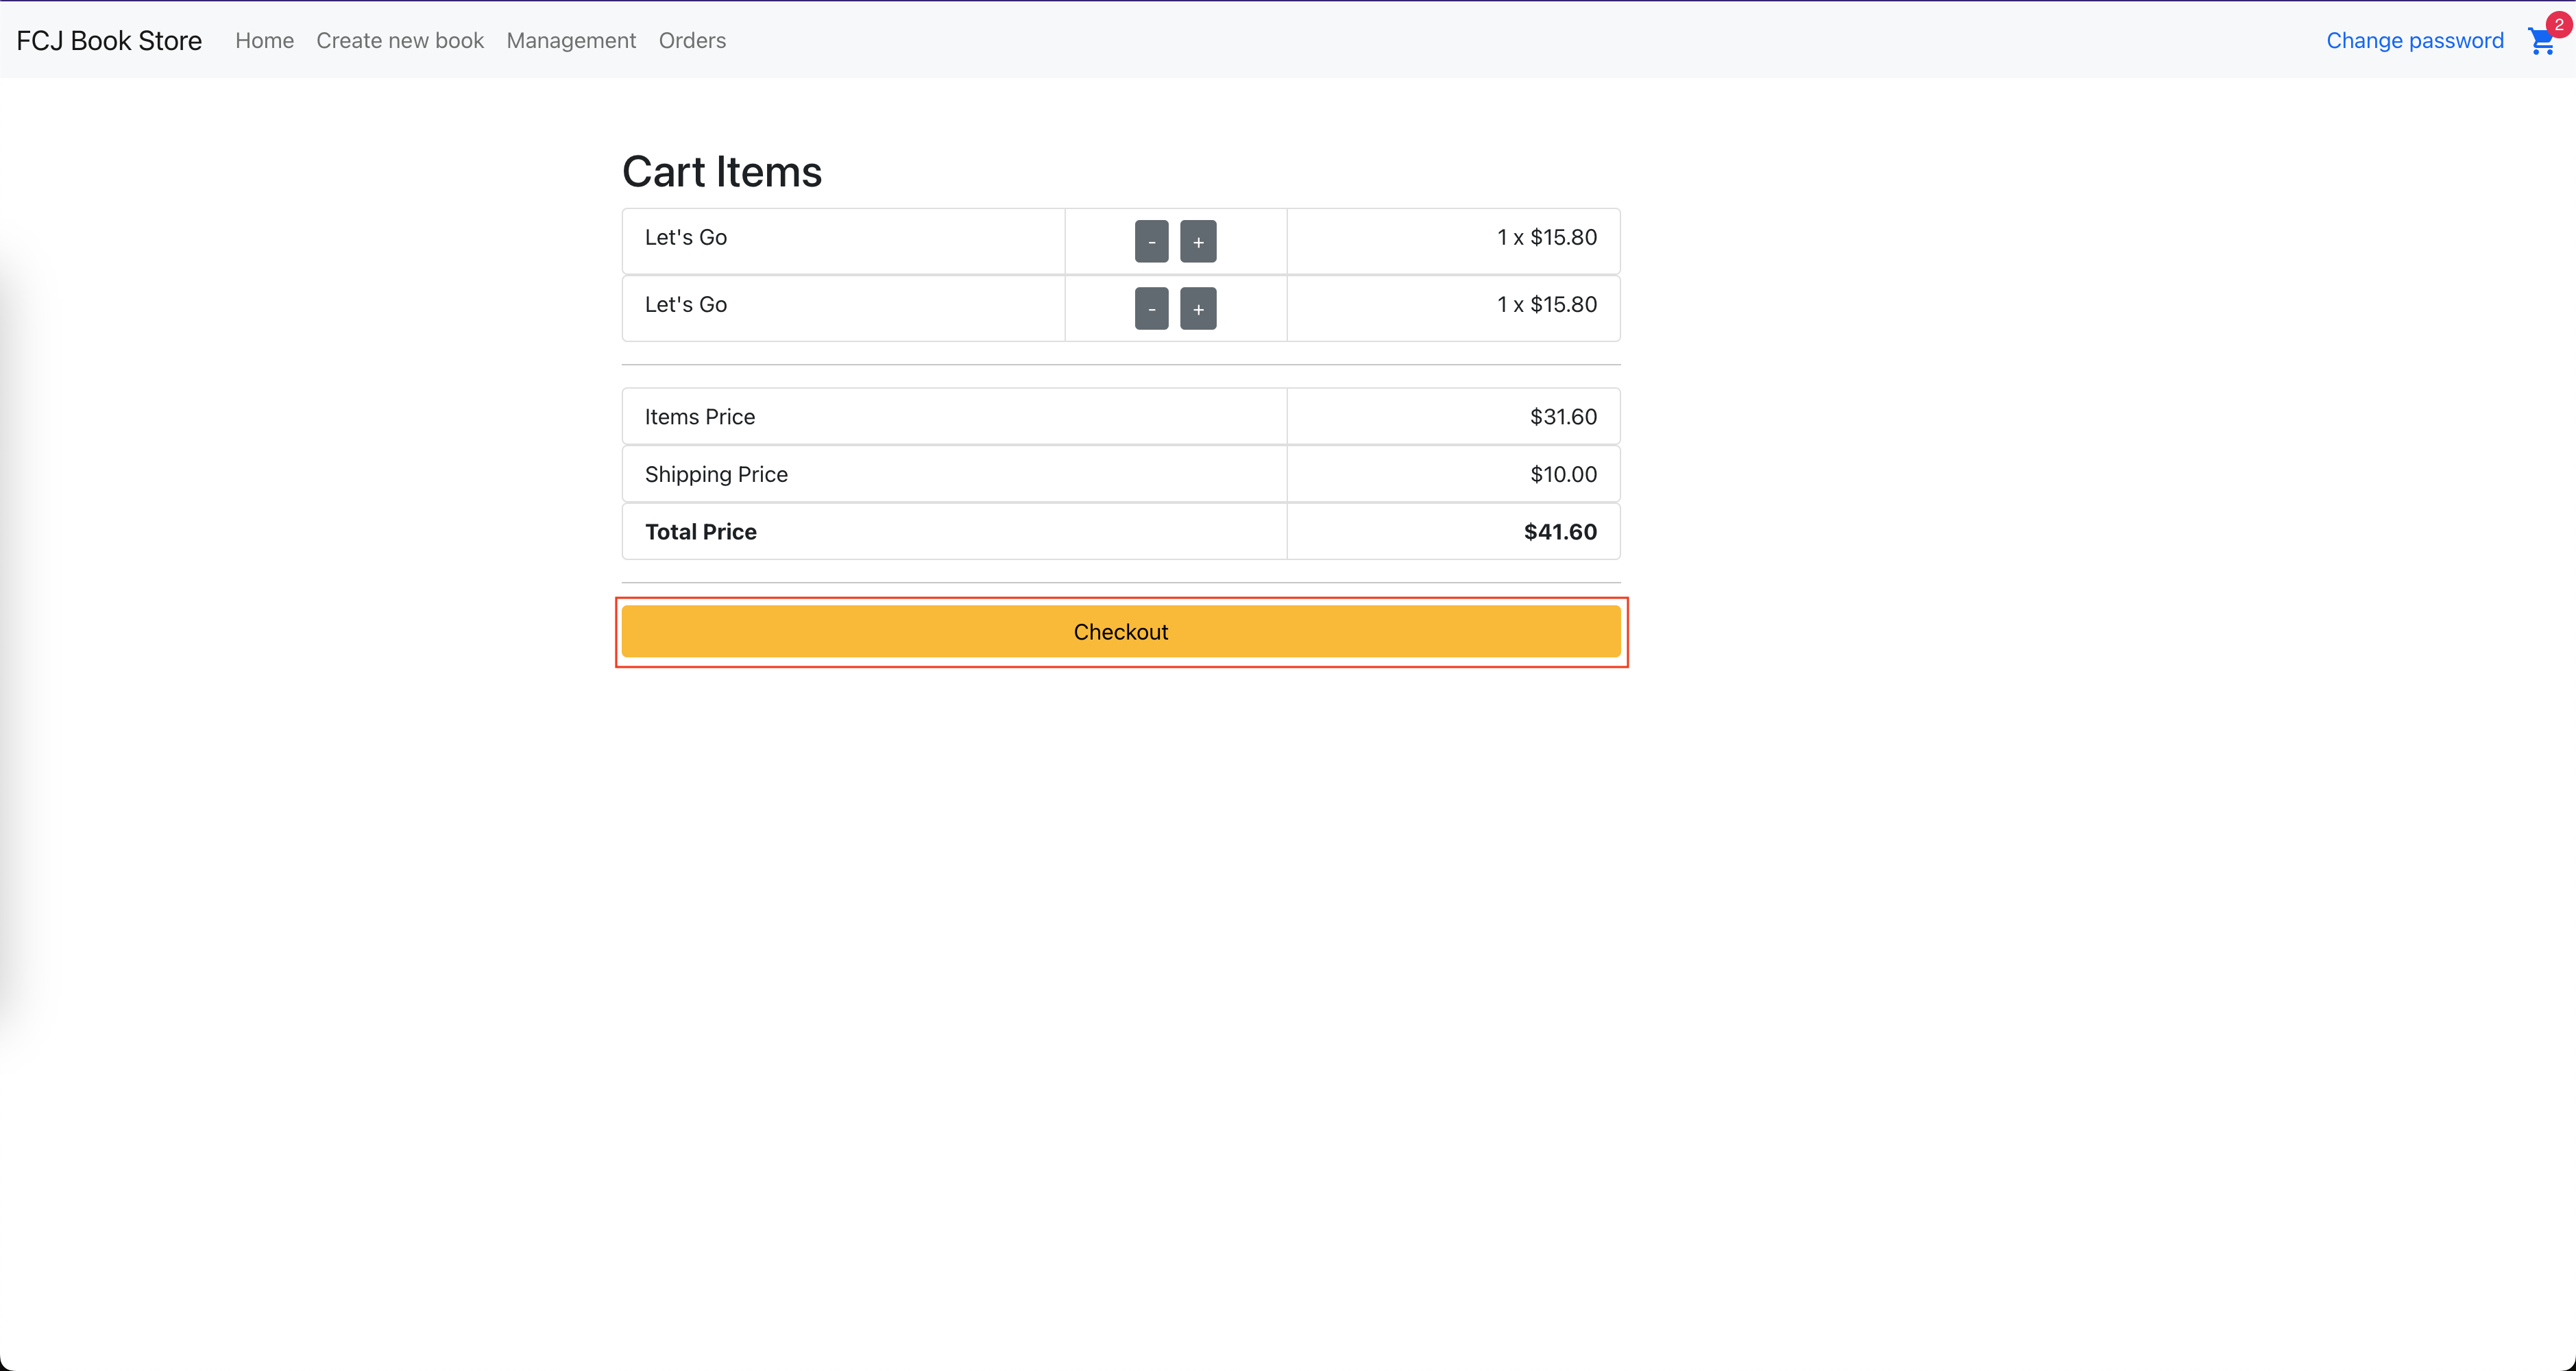The height and width of the screenshot is (1371, 2576).
Task: Click the red cart badge showing 2
Action: click(x=2558, y=24)
